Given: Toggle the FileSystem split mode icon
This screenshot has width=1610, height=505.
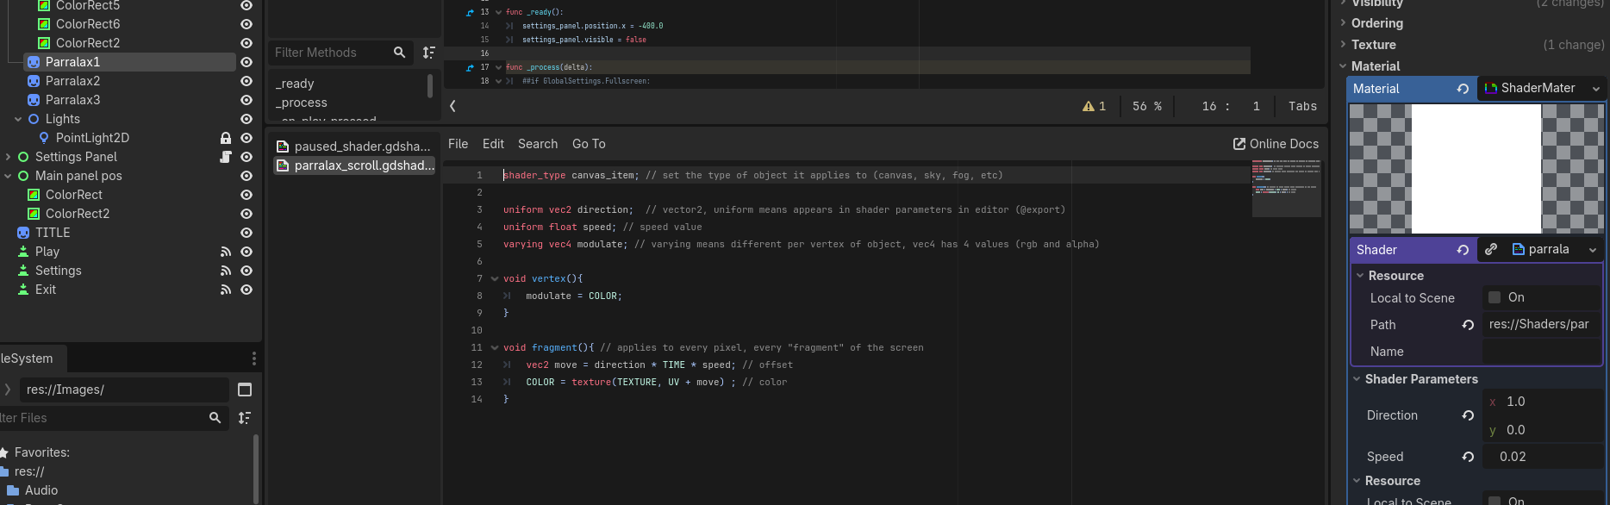Looking at the screenshot, I should point(245,390).
